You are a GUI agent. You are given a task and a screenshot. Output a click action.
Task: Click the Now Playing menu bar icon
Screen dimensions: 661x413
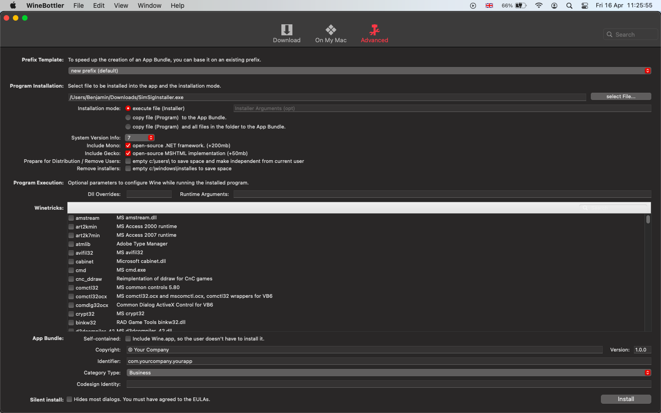pyautogui.click(x=473, y=6)
